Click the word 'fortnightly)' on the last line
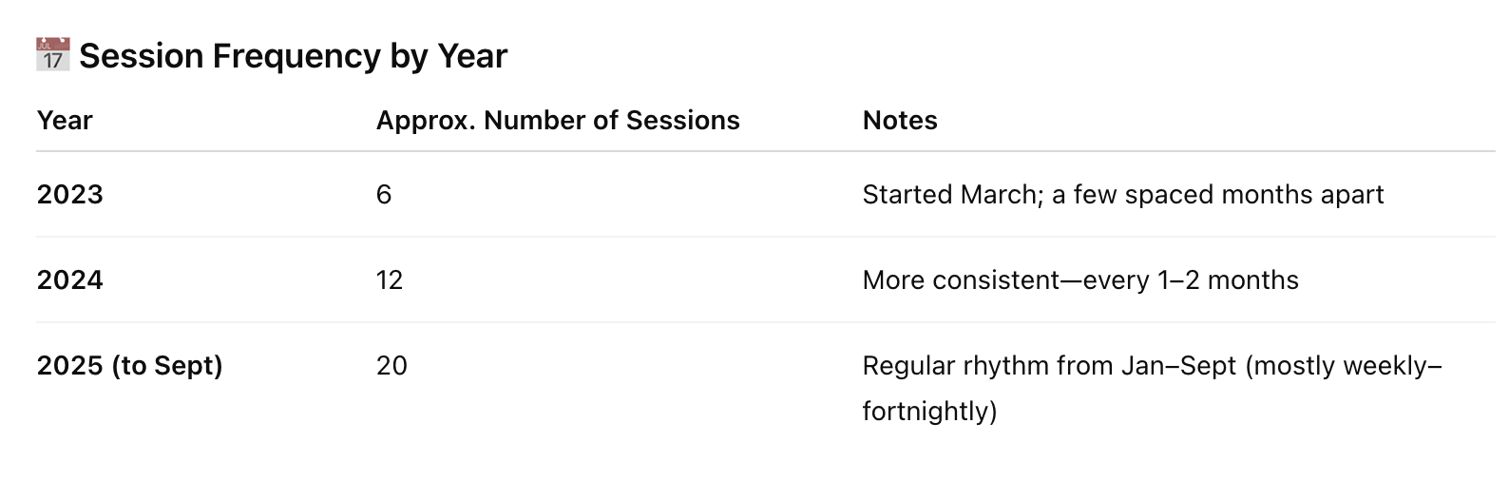This screenshot has height=481, width=1509. (x=929, y=412)
